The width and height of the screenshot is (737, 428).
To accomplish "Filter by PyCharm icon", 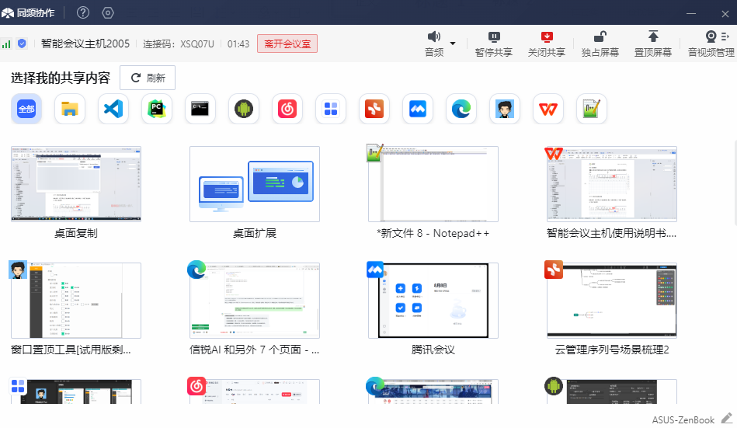I will (157, 109).
